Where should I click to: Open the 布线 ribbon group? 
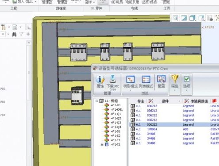point(134,8)
